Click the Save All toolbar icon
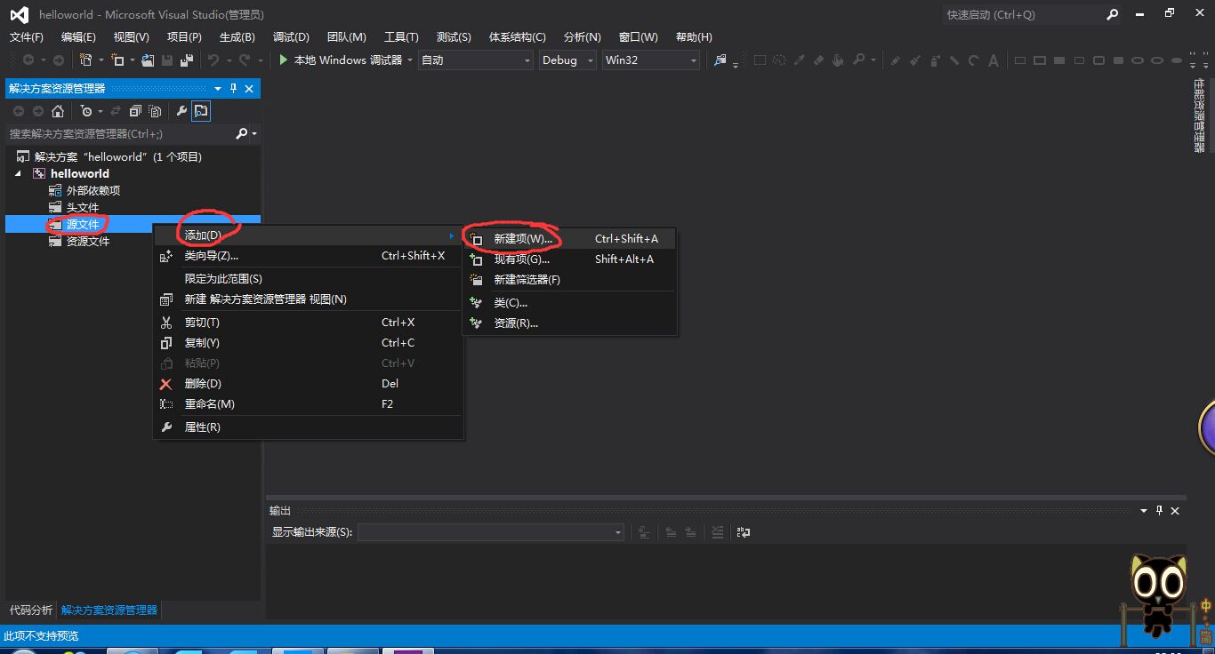1215x654 pixels. point(187,60)
